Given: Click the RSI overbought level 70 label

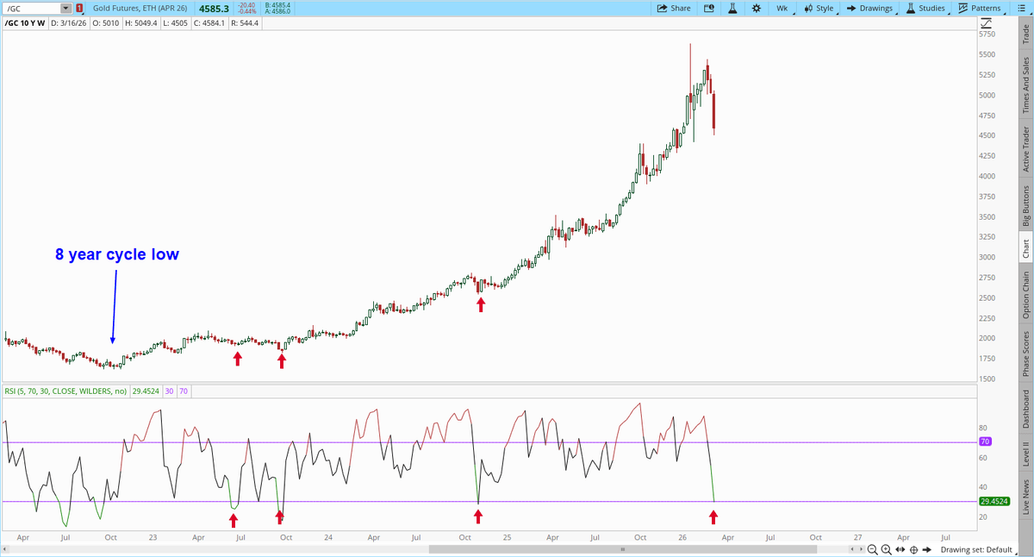Looking at the screenshot, I should [184, 391].
